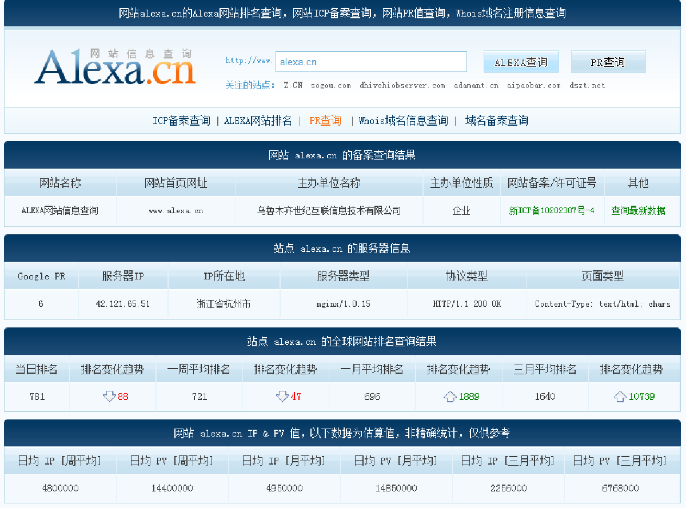Click the www.alexa.cn homepage URL cell
Image resolution: width=686 pixels, height=508 pixels.
pyautogui.click(x=176, y=210)
